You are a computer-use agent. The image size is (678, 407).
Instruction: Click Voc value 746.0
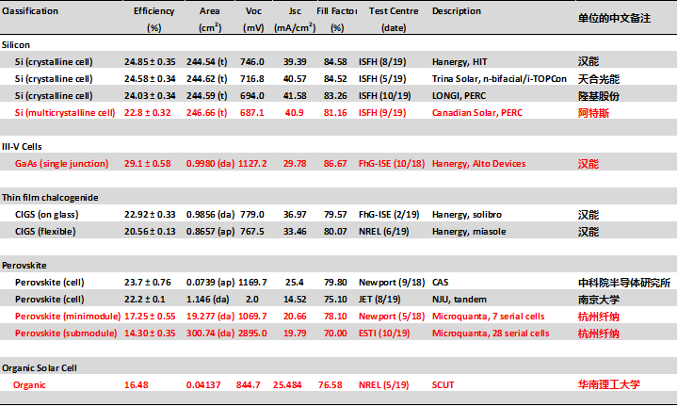(252, 62)
